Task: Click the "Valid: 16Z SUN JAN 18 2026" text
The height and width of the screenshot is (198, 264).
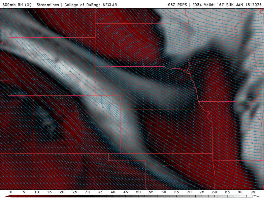Action: (233, 5)
